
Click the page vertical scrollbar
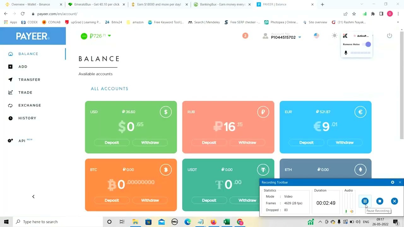click(x=402, y=85)
